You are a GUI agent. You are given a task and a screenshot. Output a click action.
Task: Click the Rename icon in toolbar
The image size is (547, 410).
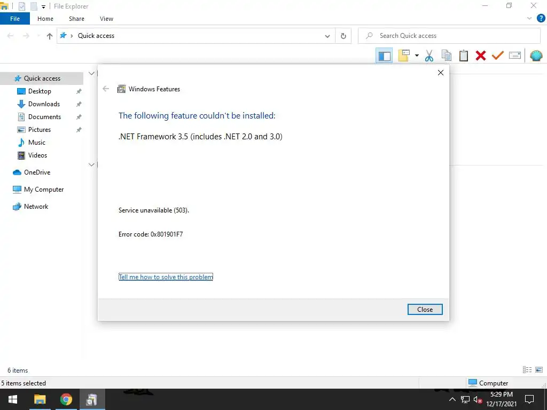pyautogui.click(x=515, y=56)
